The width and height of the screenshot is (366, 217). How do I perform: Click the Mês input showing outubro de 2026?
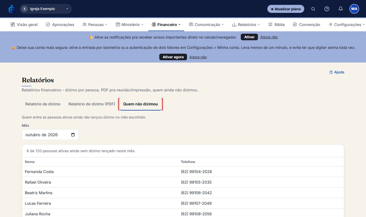coord(50,135)
